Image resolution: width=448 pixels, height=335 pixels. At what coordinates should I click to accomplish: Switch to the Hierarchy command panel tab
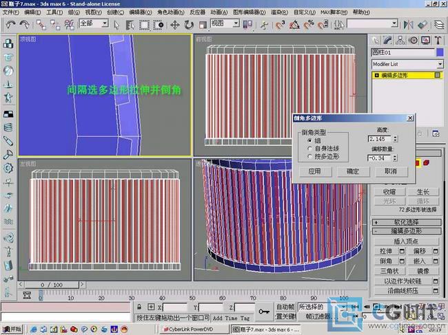(400, 41)
